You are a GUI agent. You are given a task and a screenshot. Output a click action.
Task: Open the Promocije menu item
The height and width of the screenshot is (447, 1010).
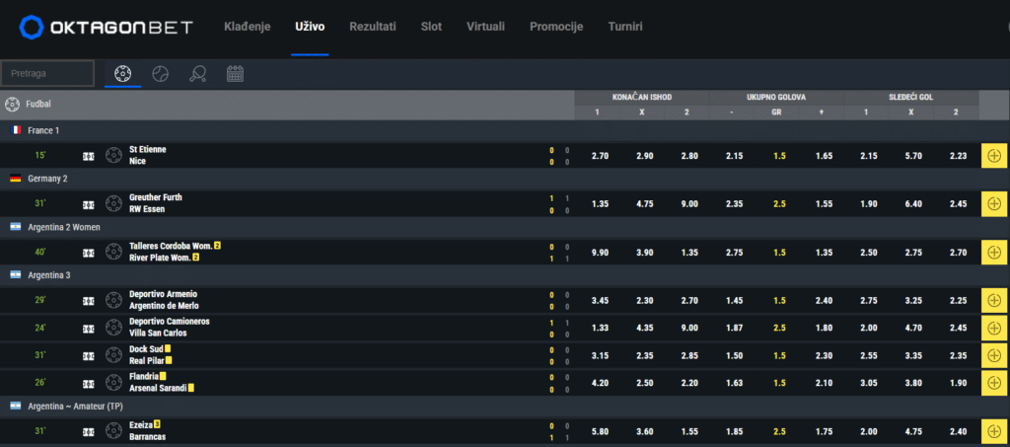point(556,27)
